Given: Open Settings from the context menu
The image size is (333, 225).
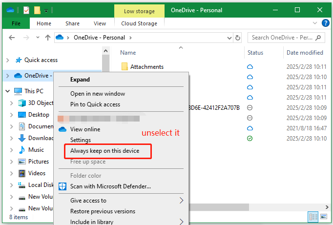Looking at the screenshot, I should click(x=81, y=140).
